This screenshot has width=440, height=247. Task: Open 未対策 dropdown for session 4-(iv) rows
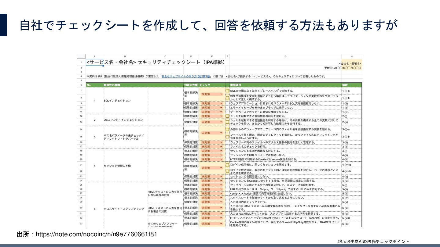pos(212,168)
